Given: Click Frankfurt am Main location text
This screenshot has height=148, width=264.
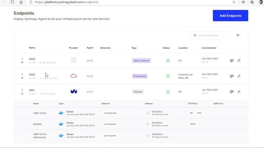Looking at the screenshot, I should point(185,76).
